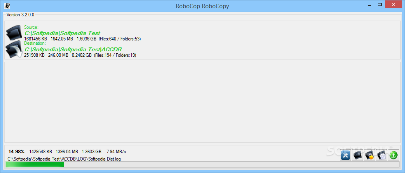Click source size 1642.05 MB
Viewport: 405px width, 173px height.
tap(62, 39)
